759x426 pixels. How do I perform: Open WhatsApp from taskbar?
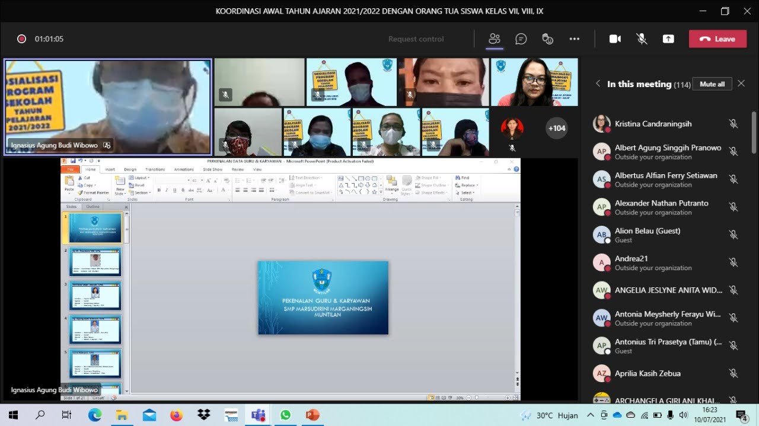tap(285, 415)
